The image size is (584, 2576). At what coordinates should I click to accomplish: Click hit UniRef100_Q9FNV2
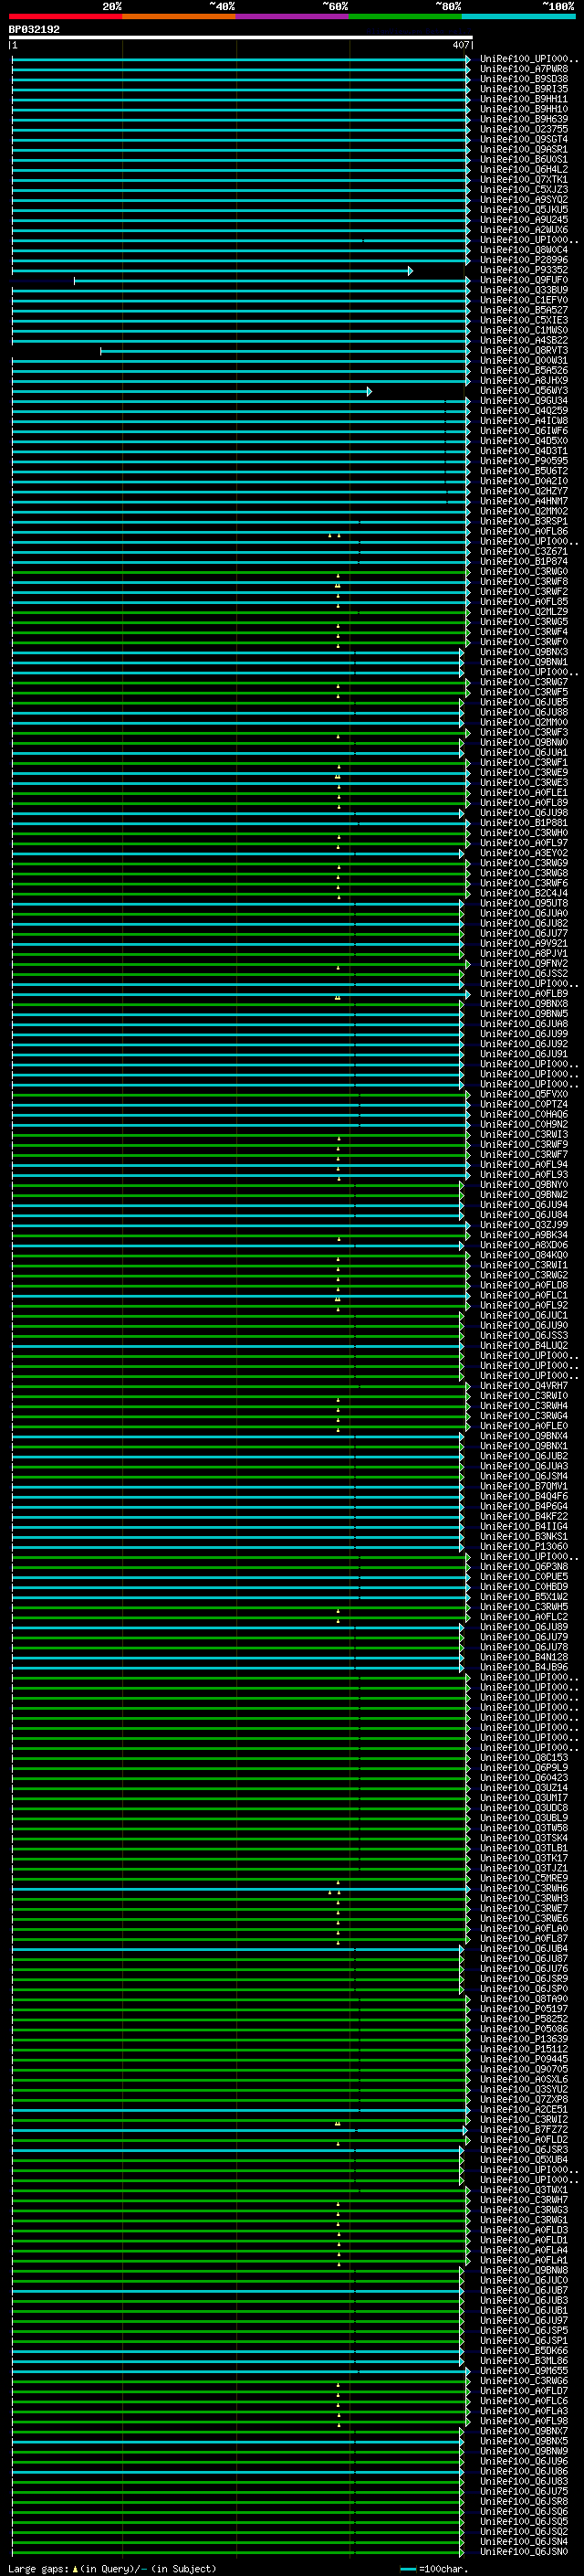[x=524, y=963]
